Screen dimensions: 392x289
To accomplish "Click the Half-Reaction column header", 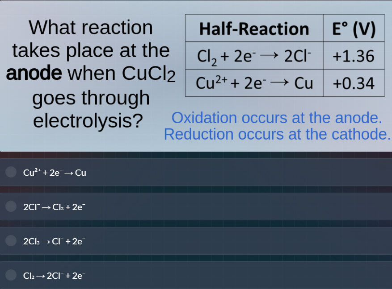I will tap(254, 29).
